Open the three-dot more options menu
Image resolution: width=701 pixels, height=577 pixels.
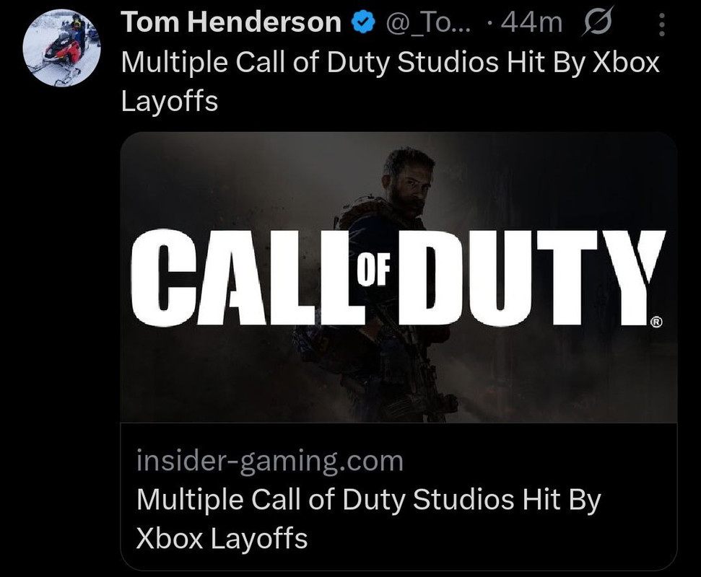(x=662, y=24)
